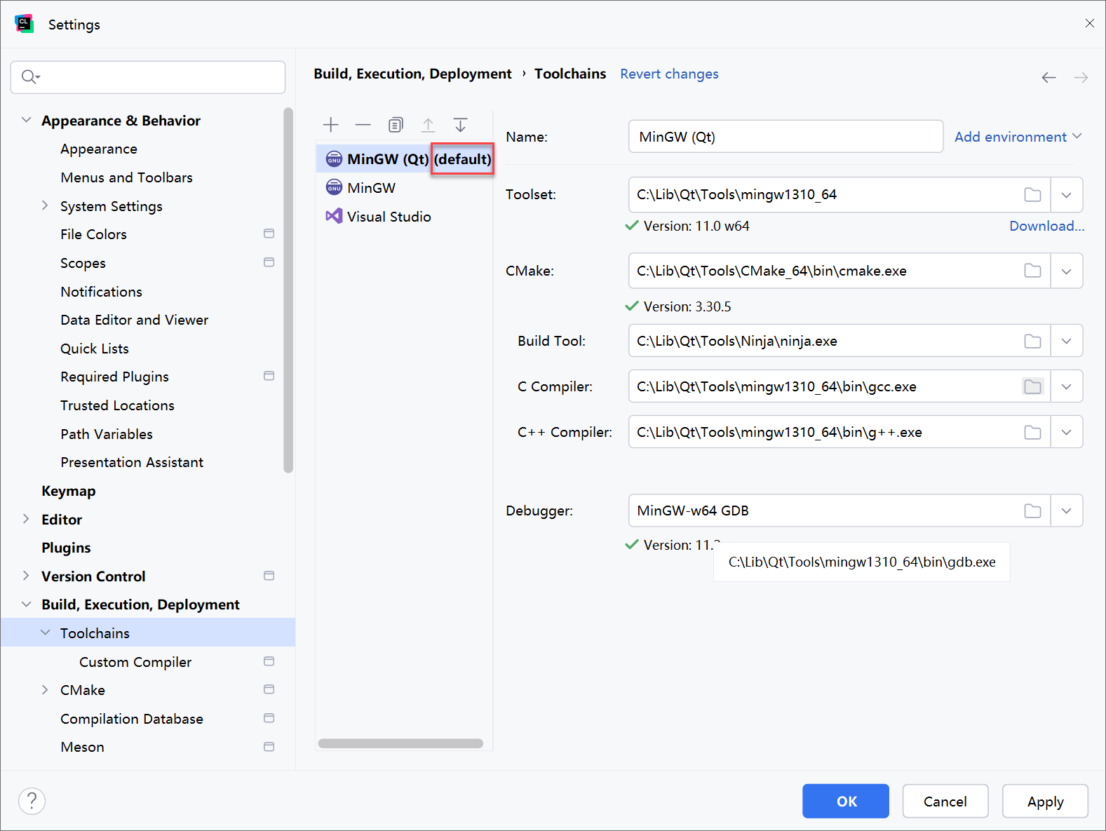Screen dimensions: 1106x831
Task: Browse for the Debugger executable
Action: 1032,511
